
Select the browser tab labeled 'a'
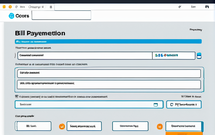coord(51,7)
